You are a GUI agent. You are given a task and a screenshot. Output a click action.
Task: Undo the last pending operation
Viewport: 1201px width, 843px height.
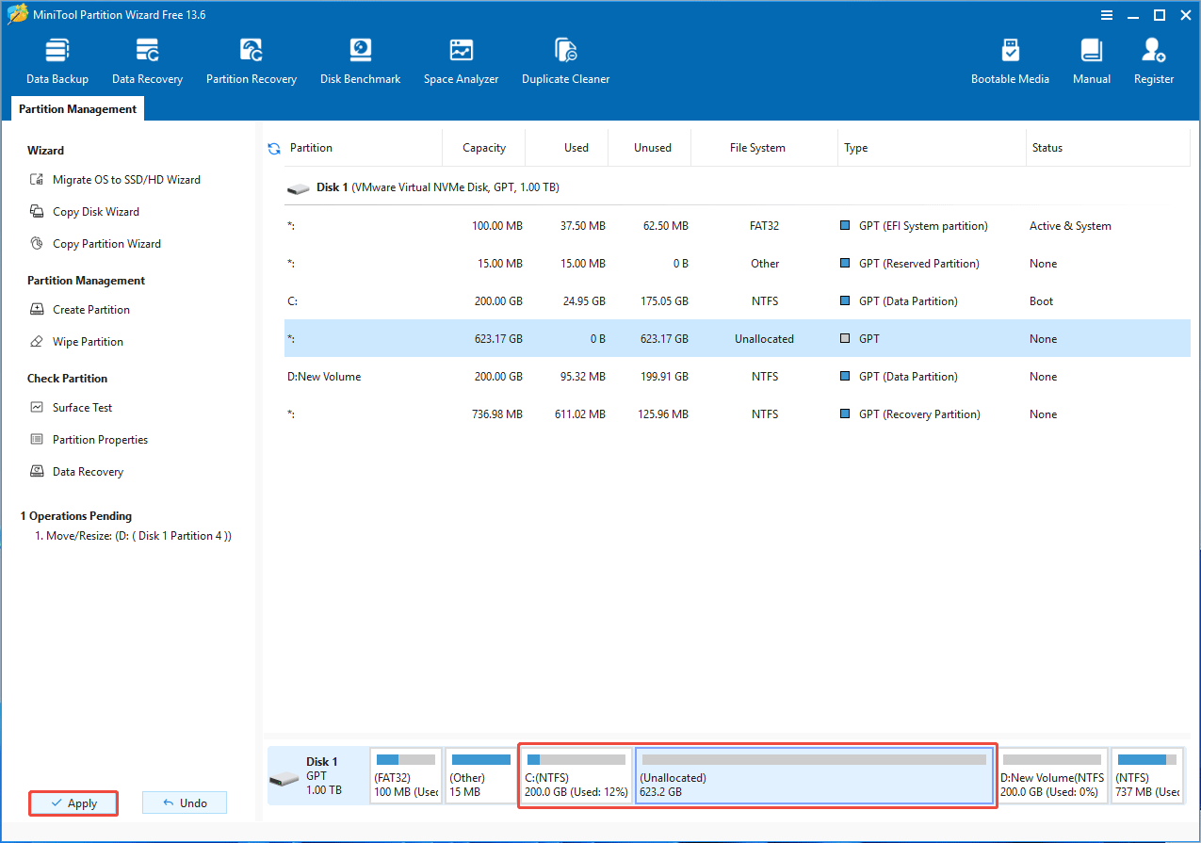coord(185,803)
